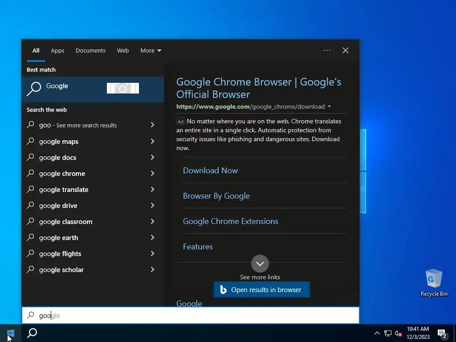Image resolution: width=456 pixels, height=342 pixels.
Task: Open the google.com URL dropdown arrow
Action: 329,106
